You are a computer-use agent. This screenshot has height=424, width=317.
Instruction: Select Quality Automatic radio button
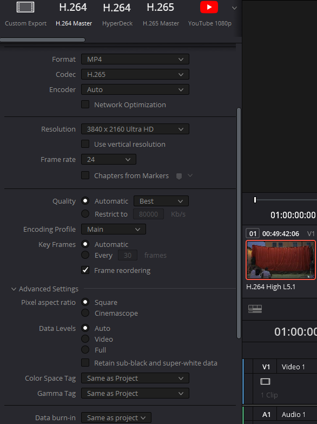coord(85,201)
